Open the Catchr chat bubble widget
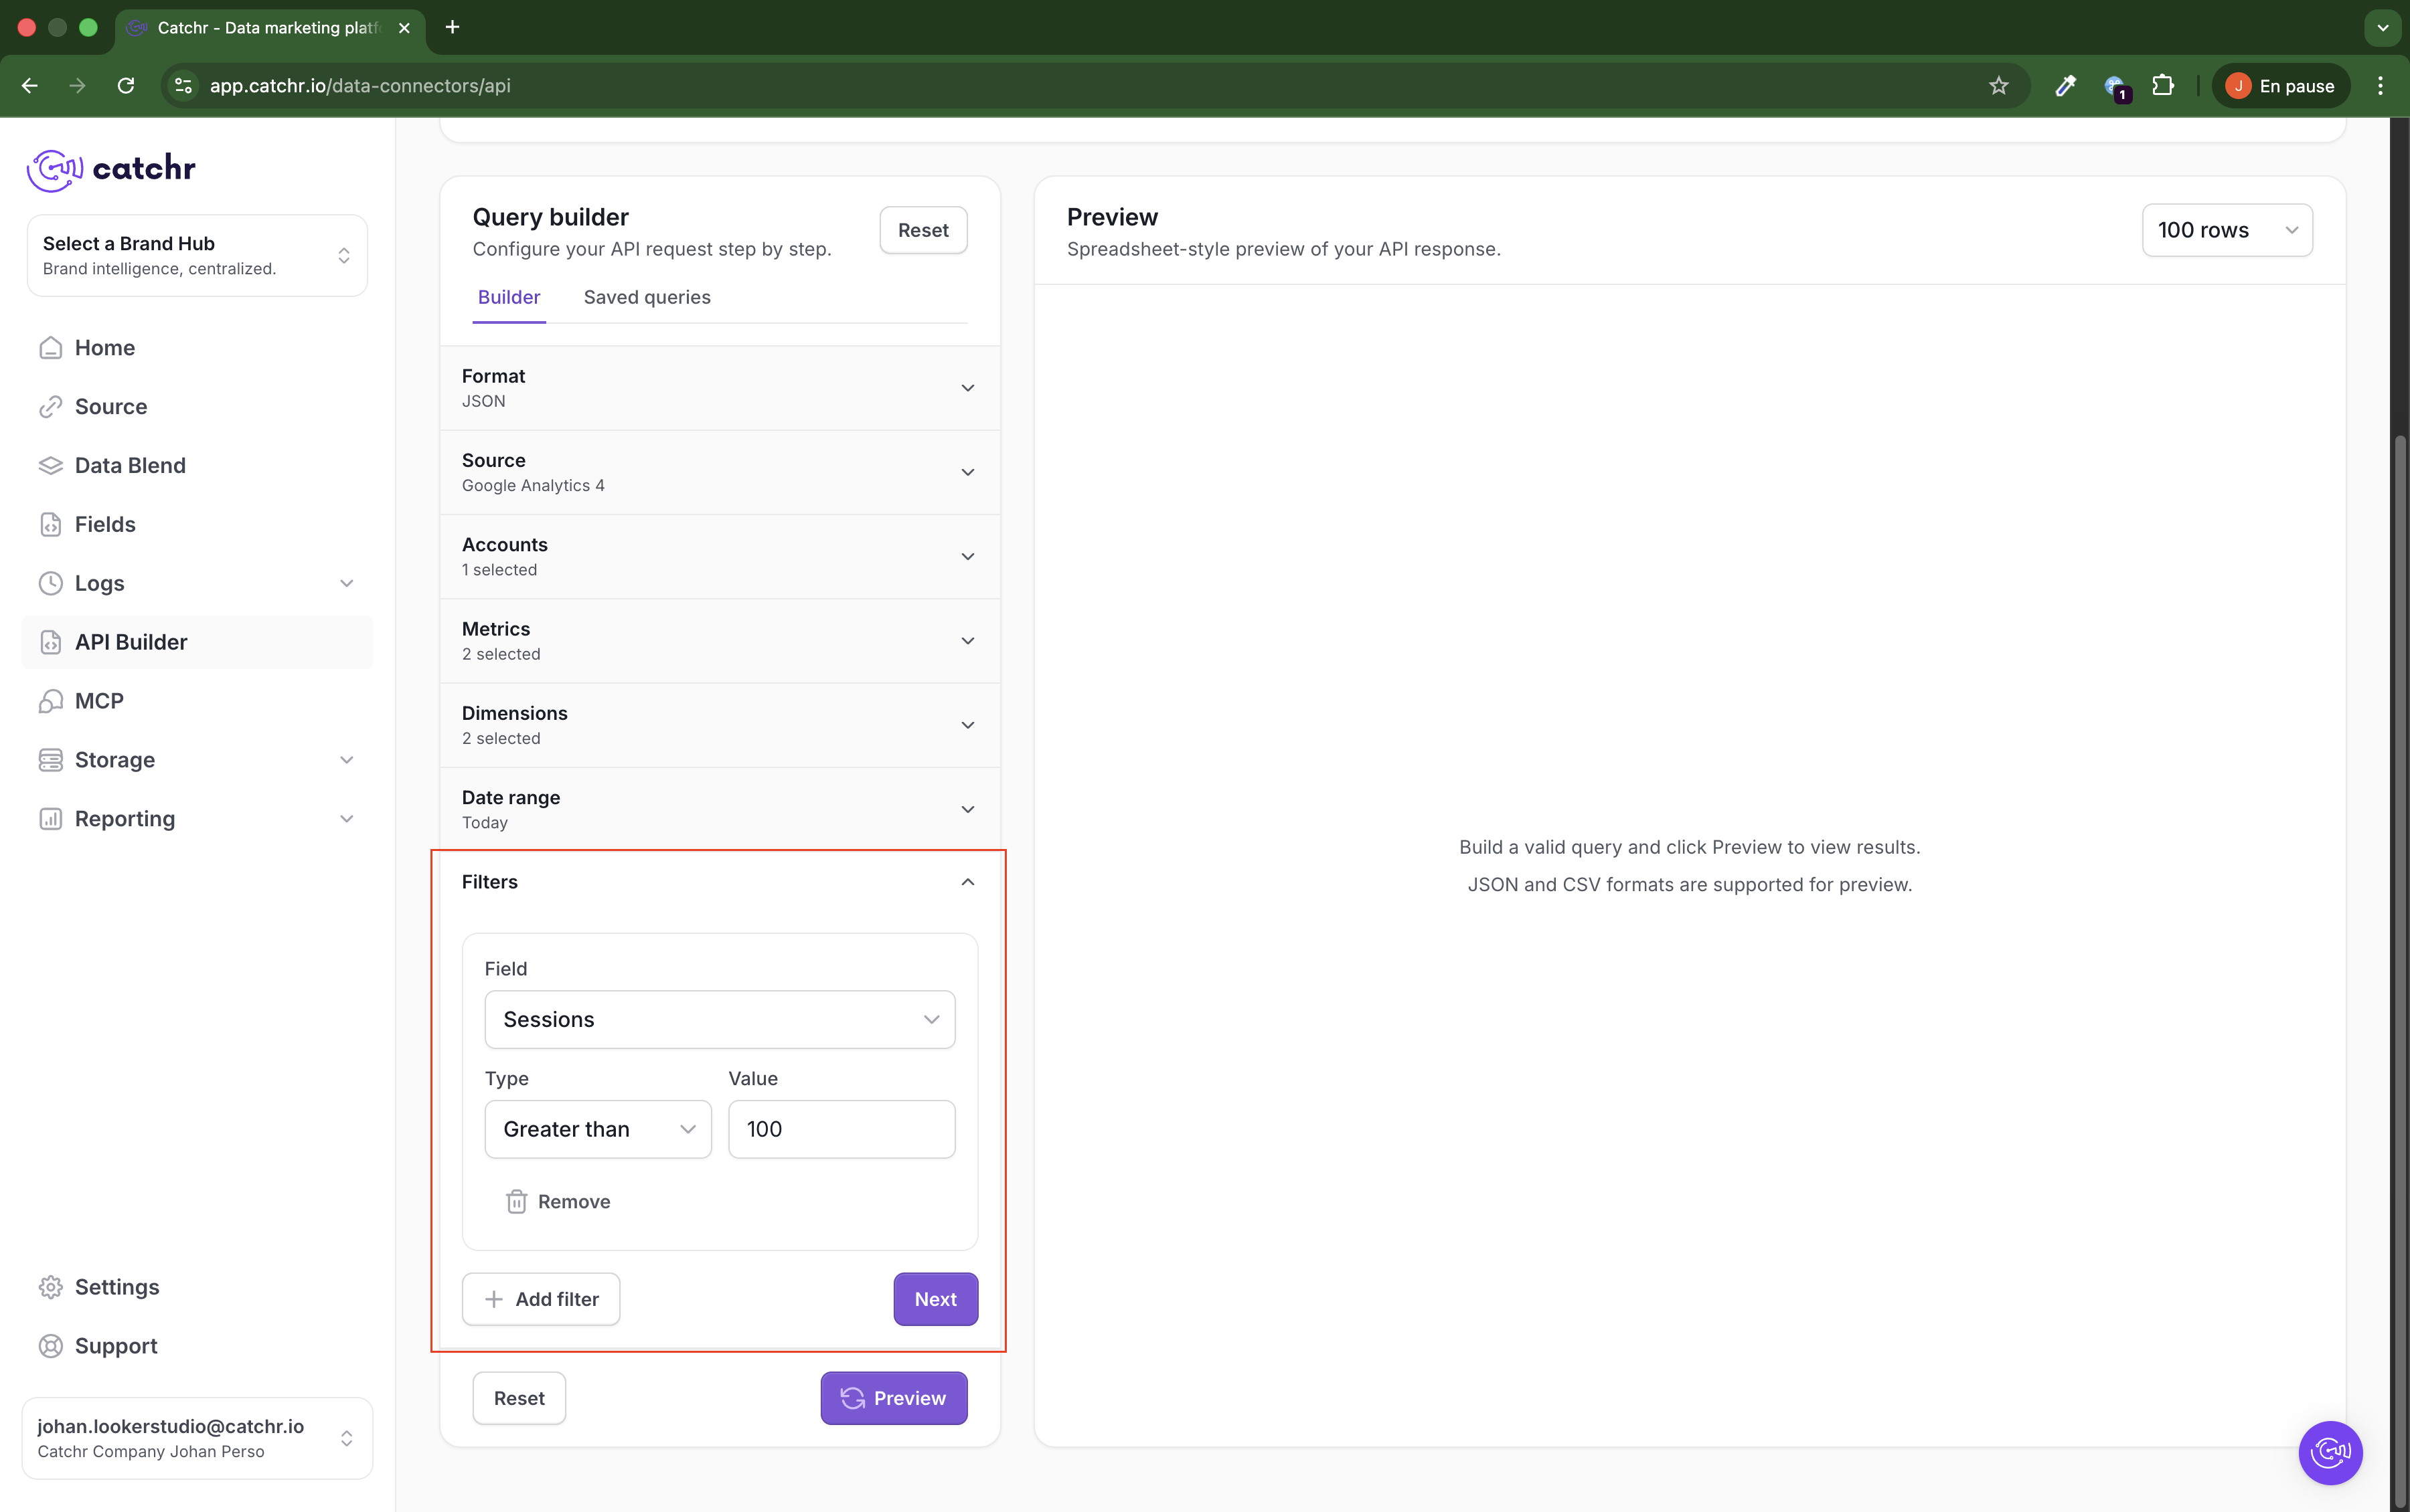This screenshot has height=1512, width=2410. pos(2330,1452)
